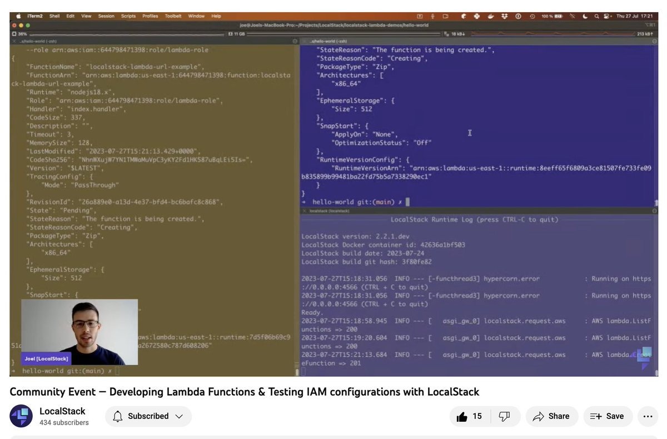Viewport: 667px width, 439px height.
Task: Click the red close window button
Action: [13, 26]
